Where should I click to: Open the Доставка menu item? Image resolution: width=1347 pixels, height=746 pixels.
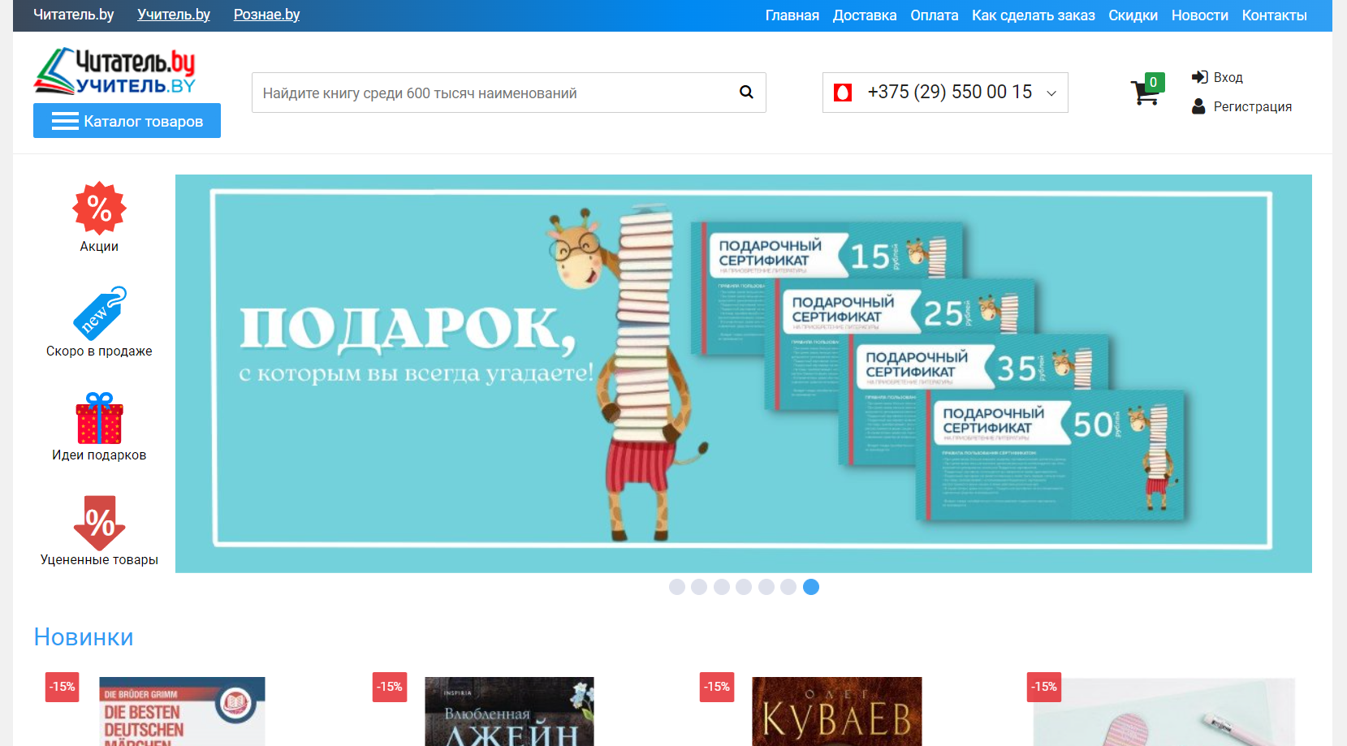(x=865, y=15)
